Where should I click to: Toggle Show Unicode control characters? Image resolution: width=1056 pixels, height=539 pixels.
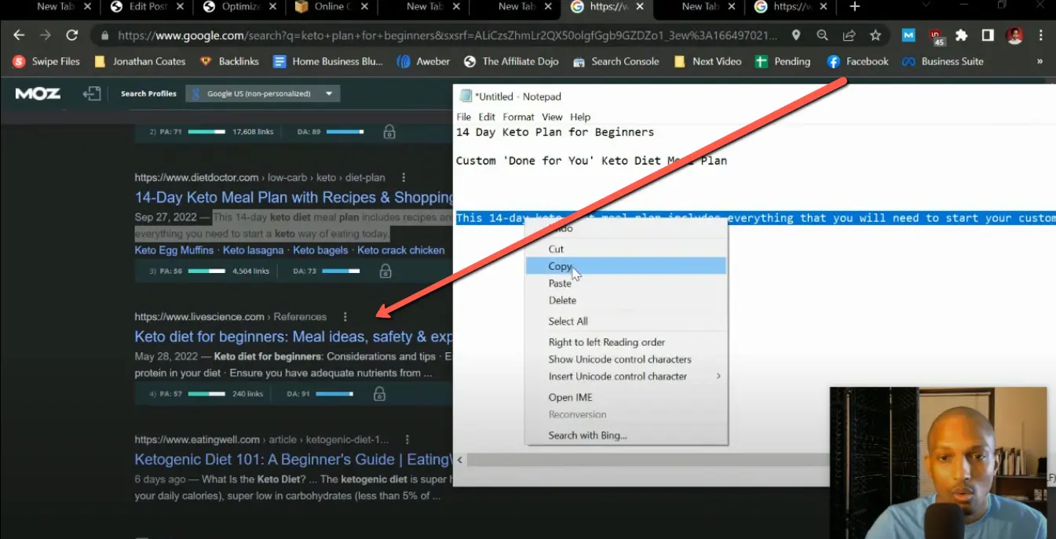click(x=619, y=359)
